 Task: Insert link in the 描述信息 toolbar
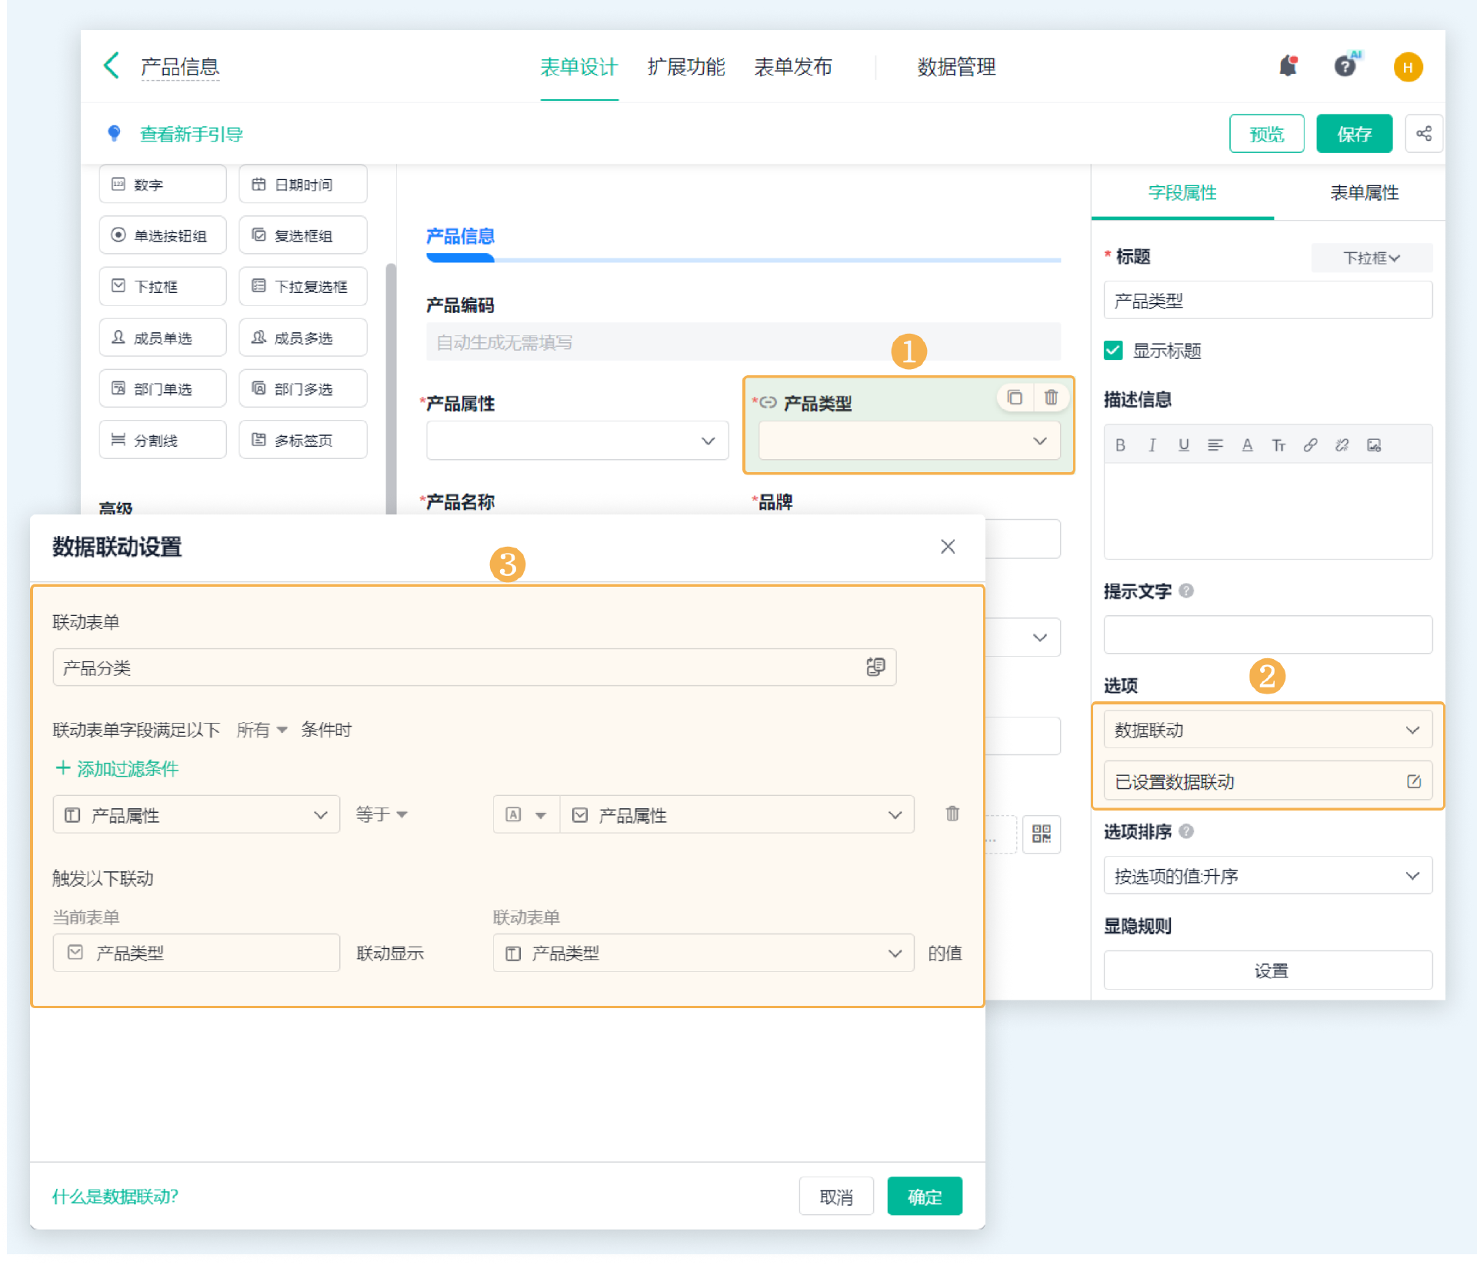[1310, 445]
